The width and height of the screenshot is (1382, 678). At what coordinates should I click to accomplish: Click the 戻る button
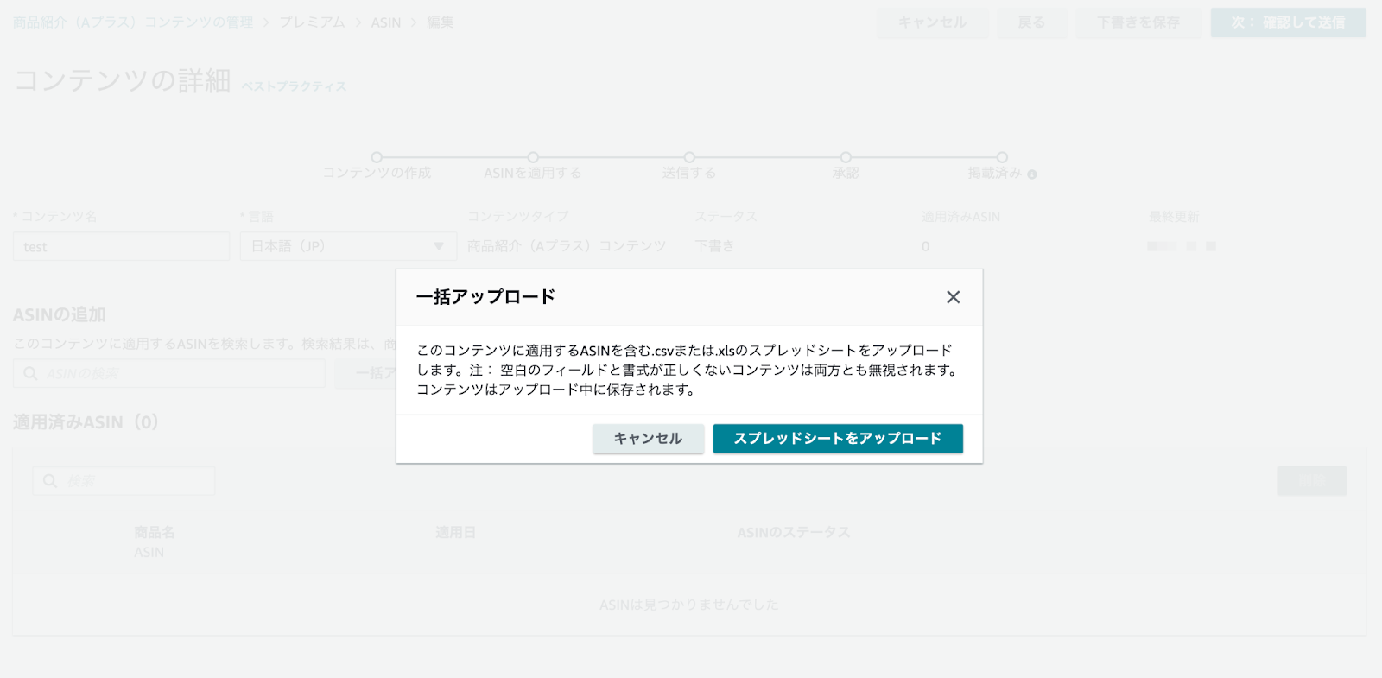point(1031,22)
